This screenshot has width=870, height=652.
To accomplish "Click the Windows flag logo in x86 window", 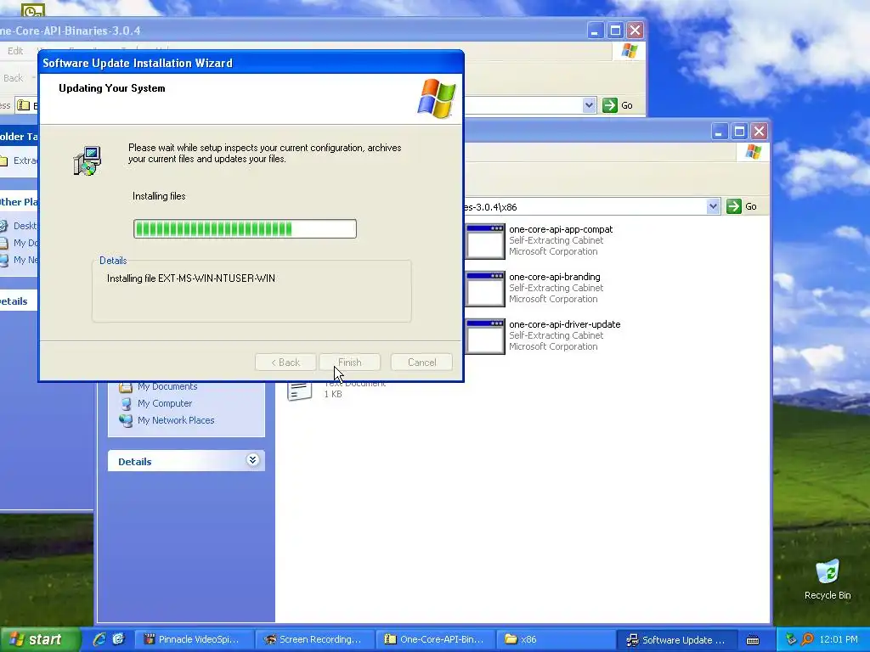I will click(753, 151).
